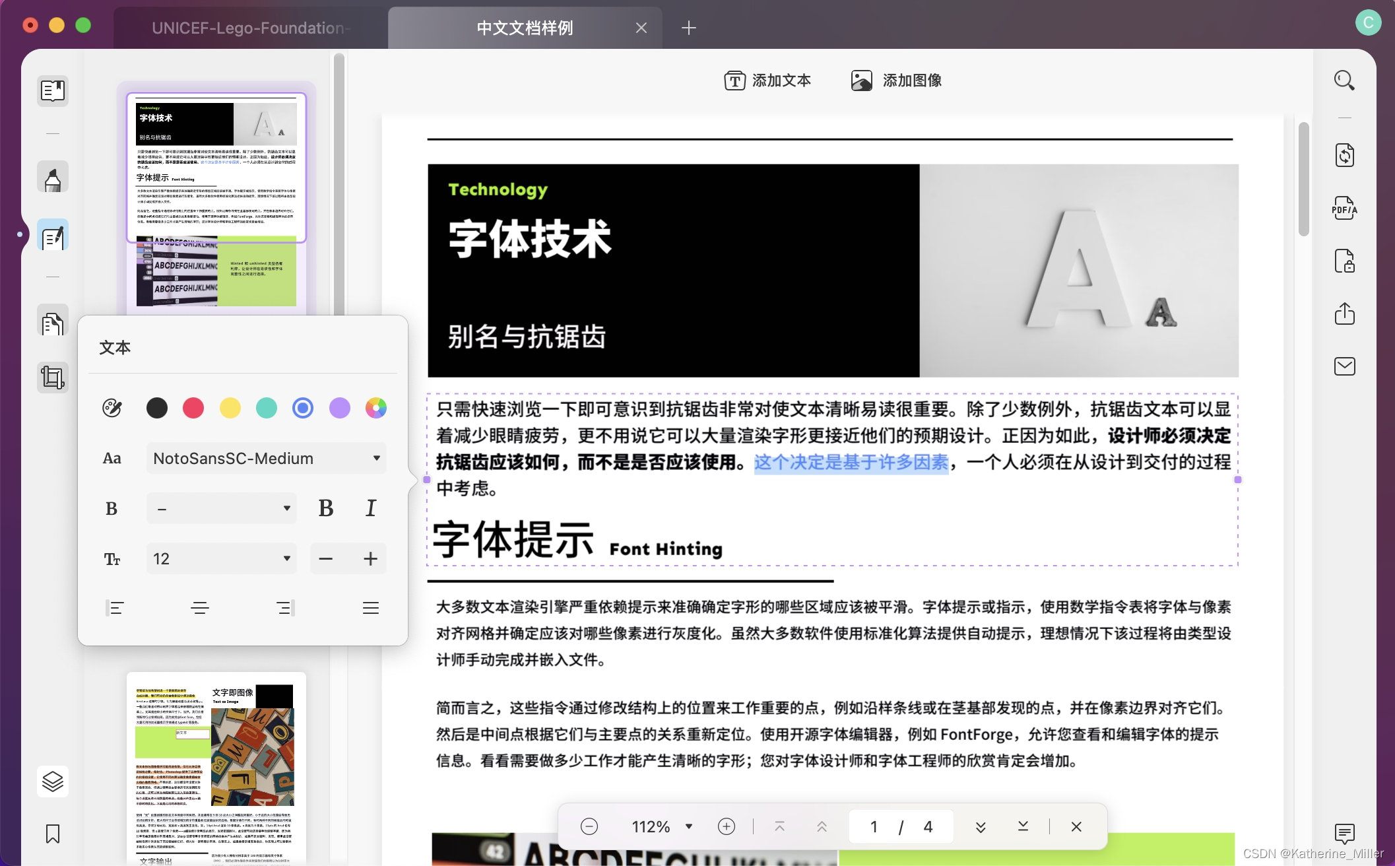Open the share export icon
Image resolution: width=1395 pixels, height=866 pixels.
point(1344,314)
